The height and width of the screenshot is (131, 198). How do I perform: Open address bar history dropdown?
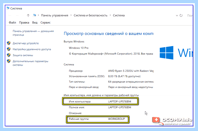click(x=177, y=16)
